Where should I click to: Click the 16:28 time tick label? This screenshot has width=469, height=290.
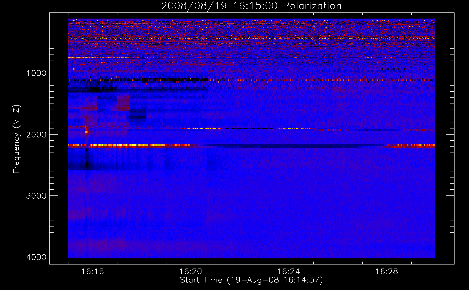click(x=387, y=272)
